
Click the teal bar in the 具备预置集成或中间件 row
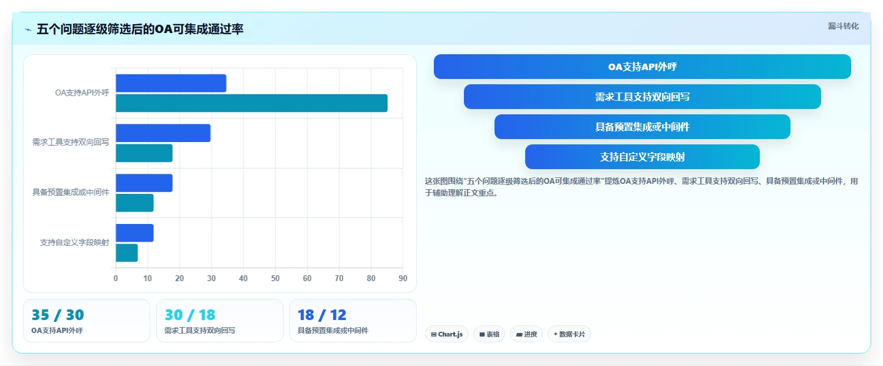pyautogui.click(x=134, y=203)
